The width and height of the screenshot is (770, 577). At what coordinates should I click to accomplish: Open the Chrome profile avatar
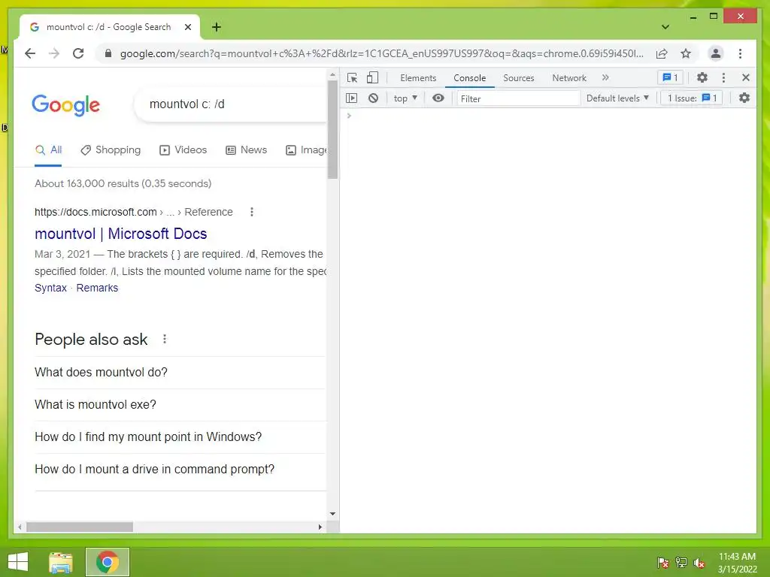pos(716,53)
